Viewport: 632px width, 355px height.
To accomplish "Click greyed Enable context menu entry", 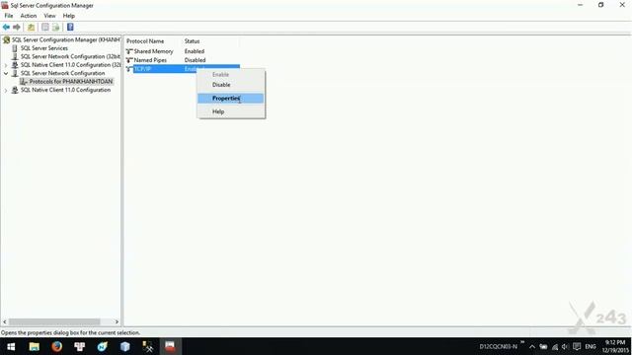I will click(x=230, y=75).
